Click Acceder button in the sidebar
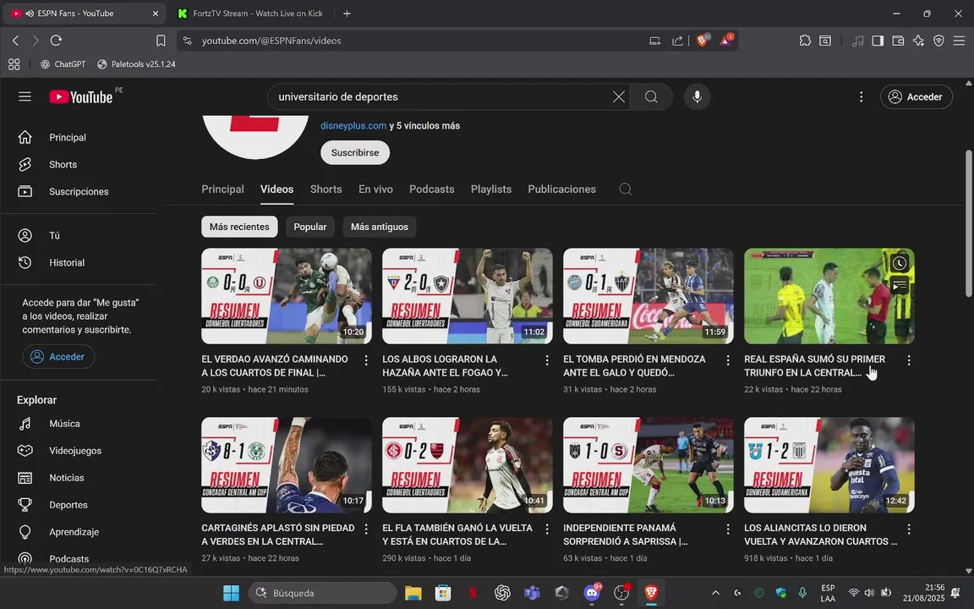This screenshot has height=609, width=974. coord(58,357)
